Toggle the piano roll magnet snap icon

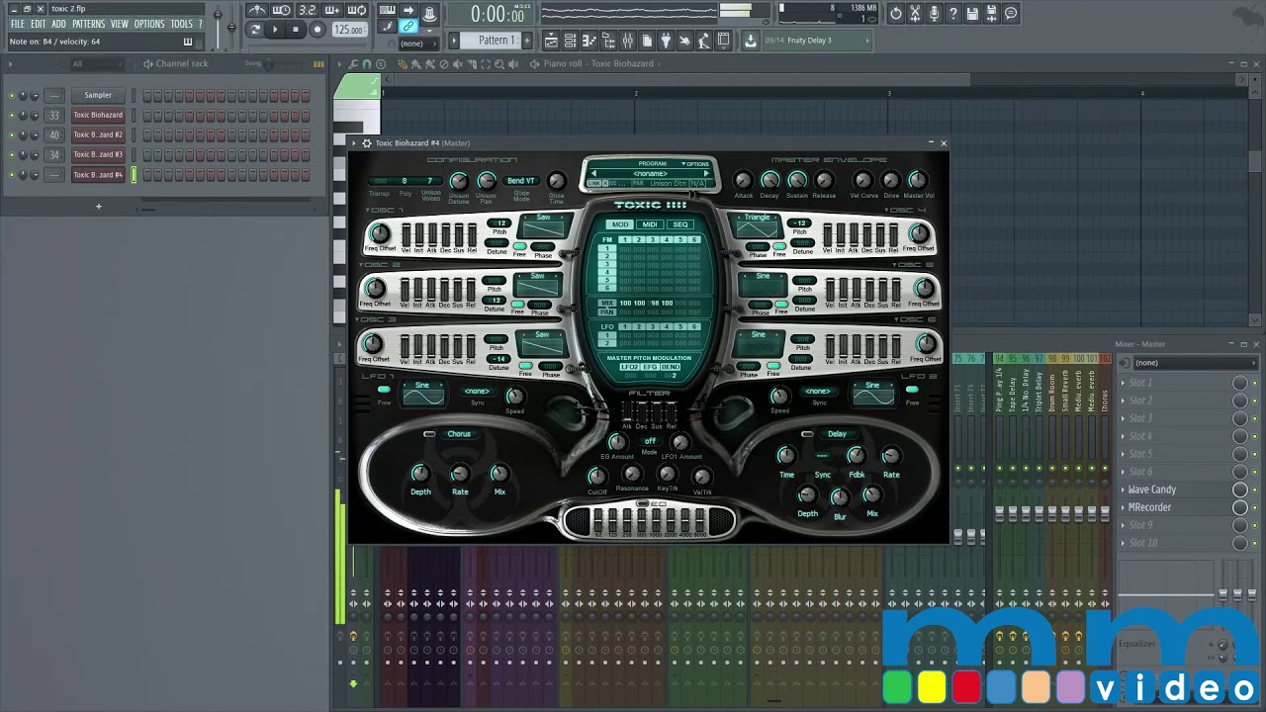click(367, 63)
